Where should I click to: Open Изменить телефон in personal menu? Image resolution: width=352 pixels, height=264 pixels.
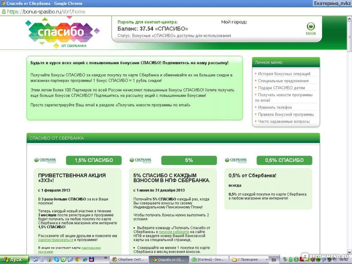coord(275,107)
